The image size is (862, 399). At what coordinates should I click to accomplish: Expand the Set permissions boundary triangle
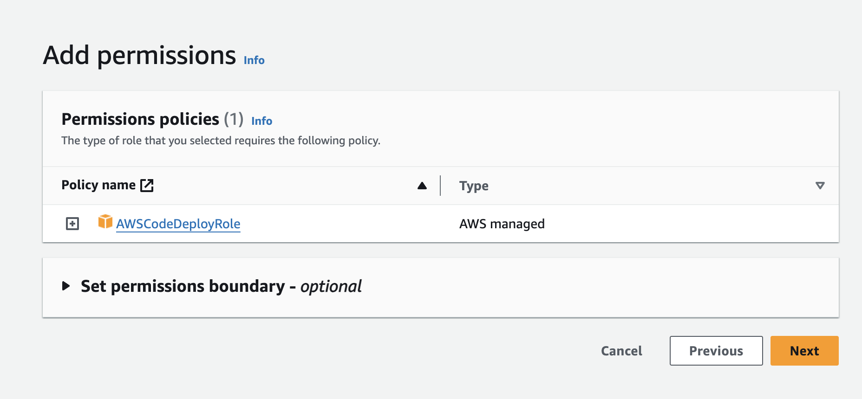(66, 286)
